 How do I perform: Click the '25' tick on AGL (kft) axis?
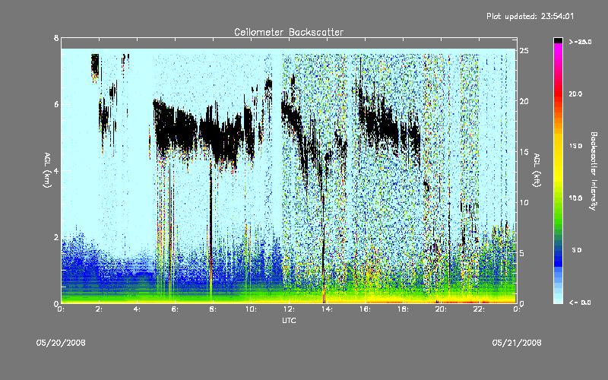[524, 51]
